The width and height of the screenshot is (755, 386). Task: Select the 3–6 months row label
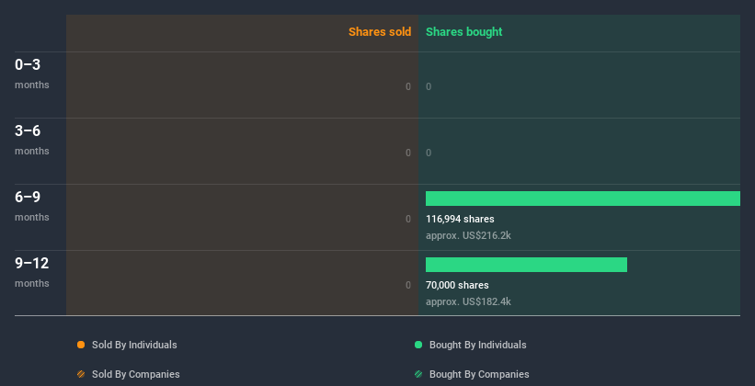coord(32,140)
